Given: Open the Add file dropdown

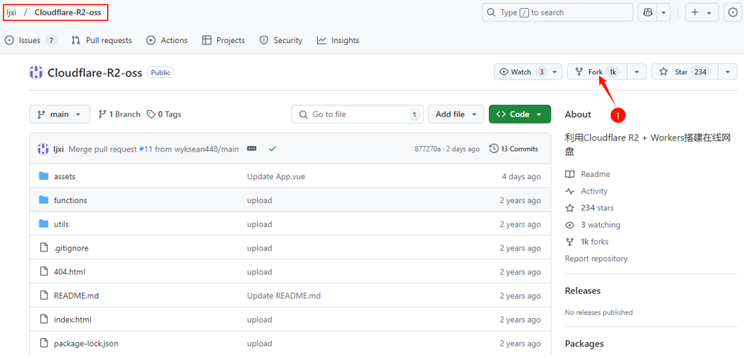Looking at the screenshot, I should 455,114.
